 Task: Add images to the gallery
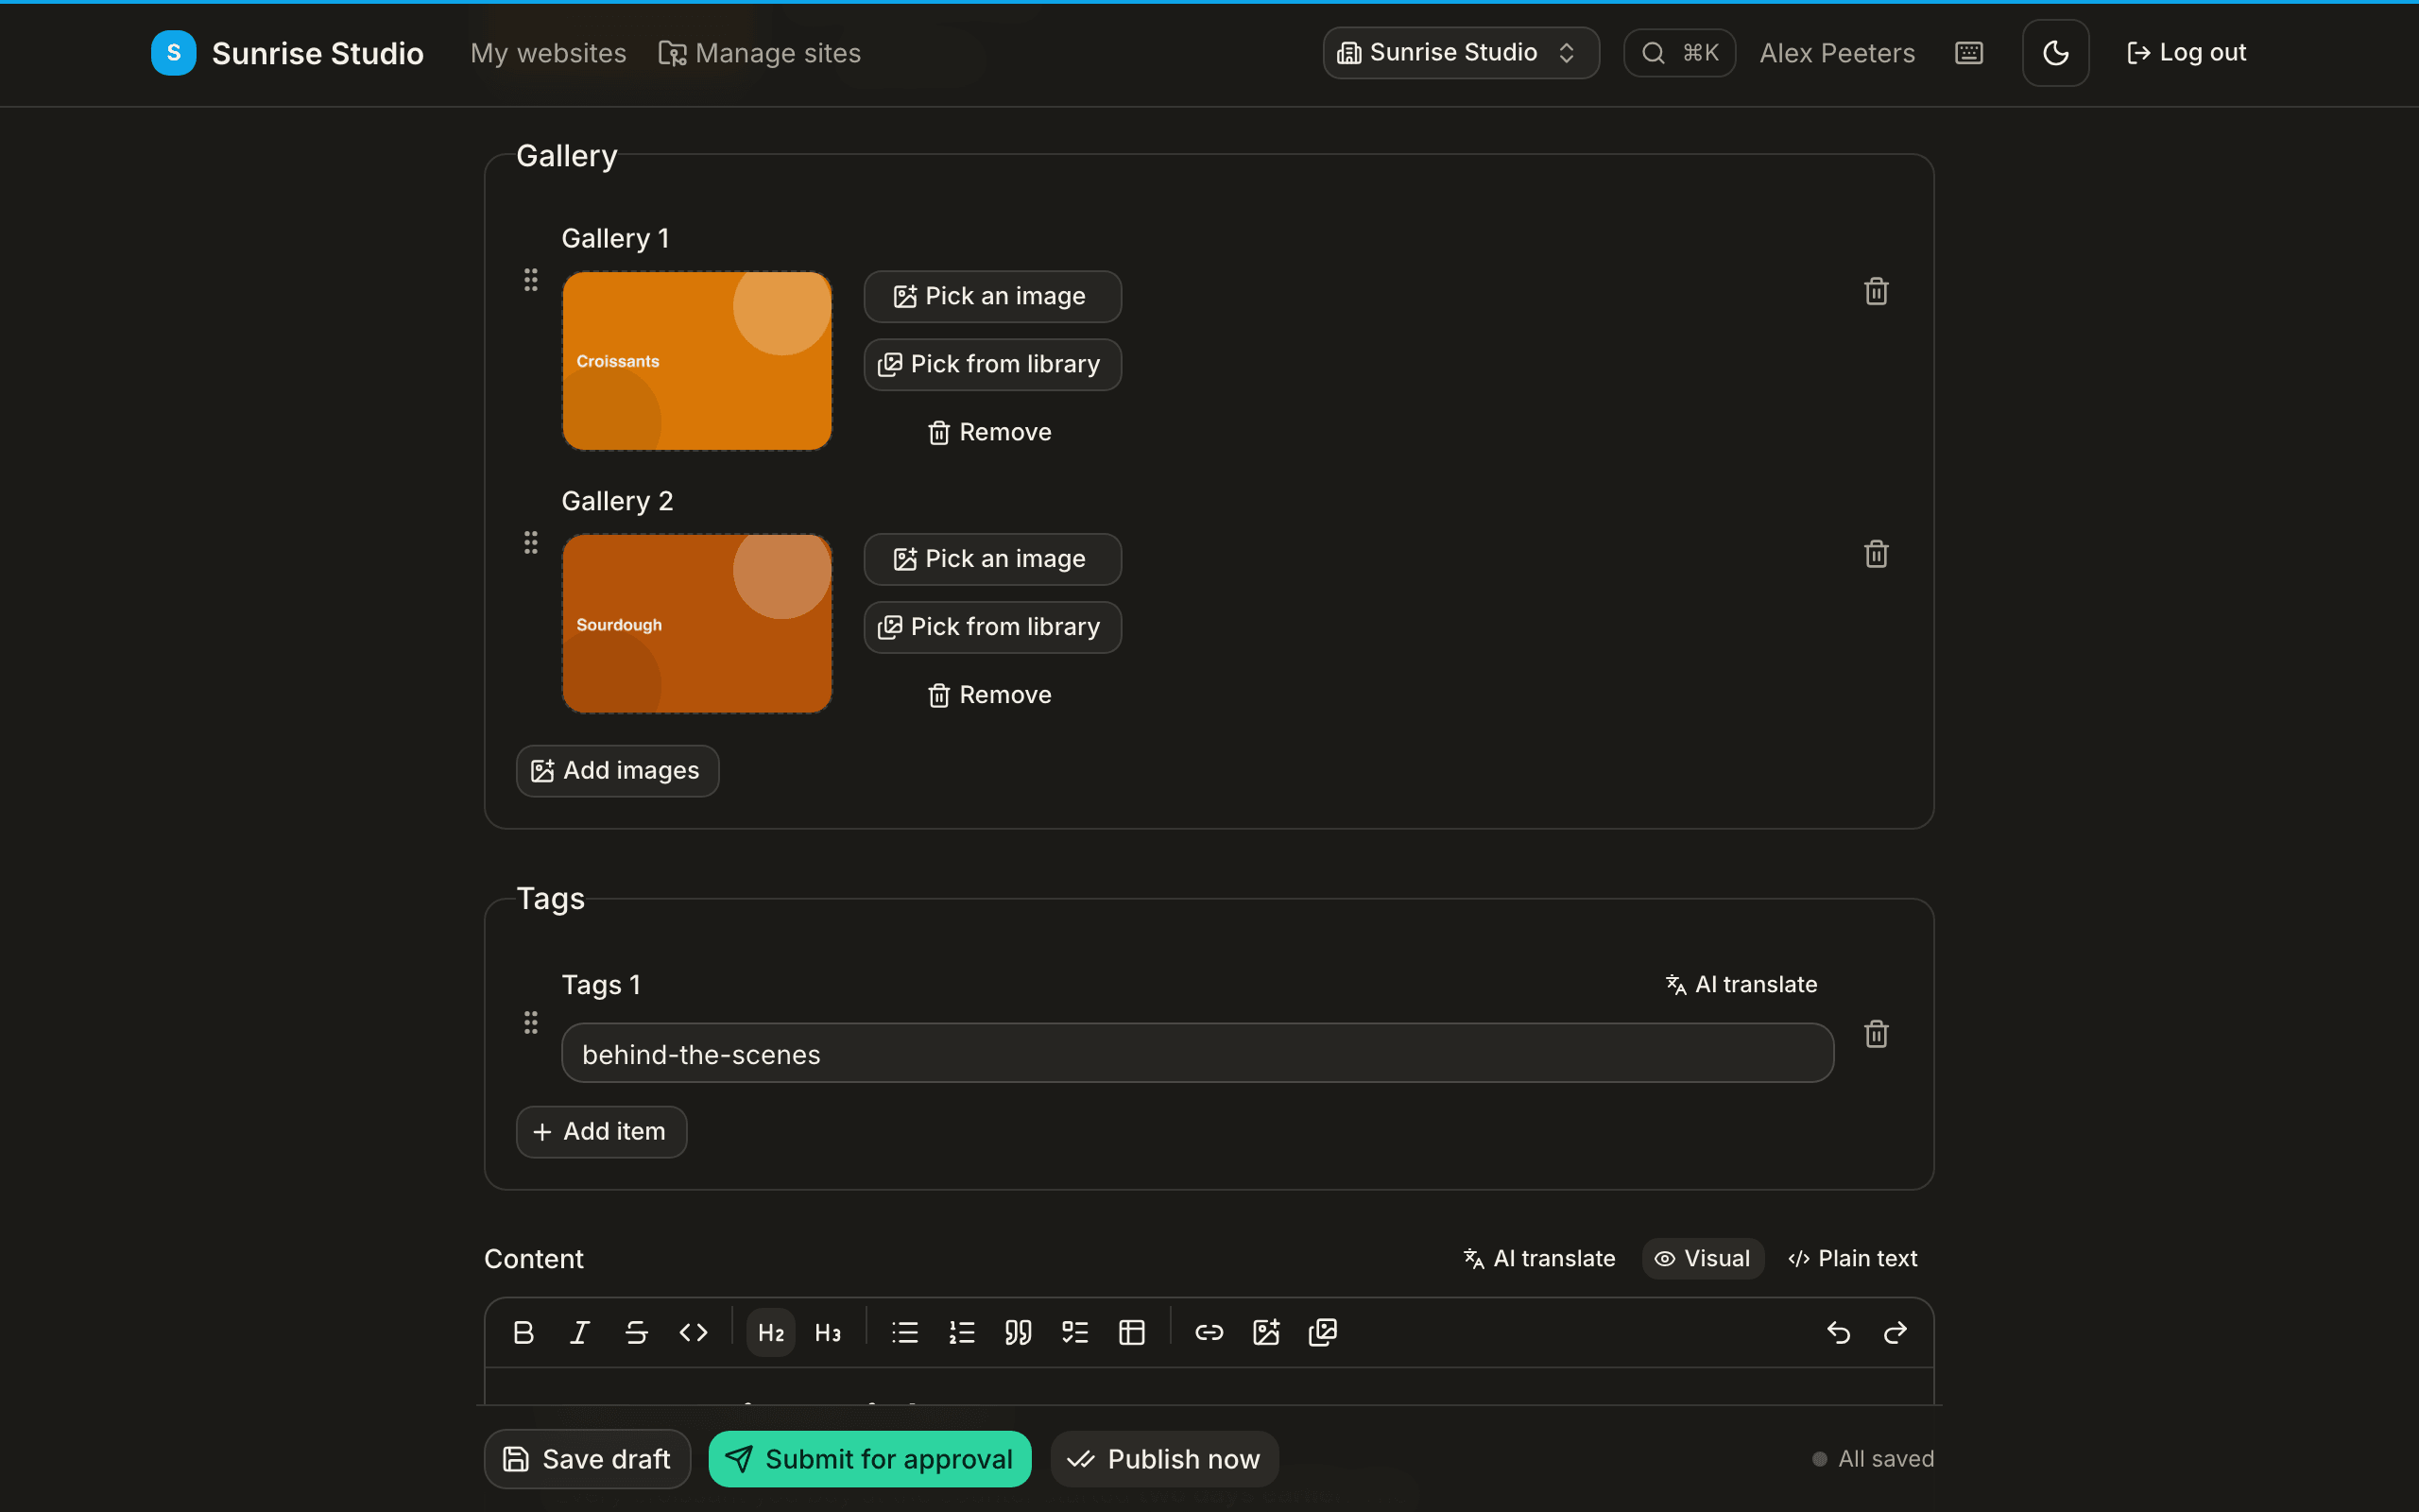coord(617,771)
